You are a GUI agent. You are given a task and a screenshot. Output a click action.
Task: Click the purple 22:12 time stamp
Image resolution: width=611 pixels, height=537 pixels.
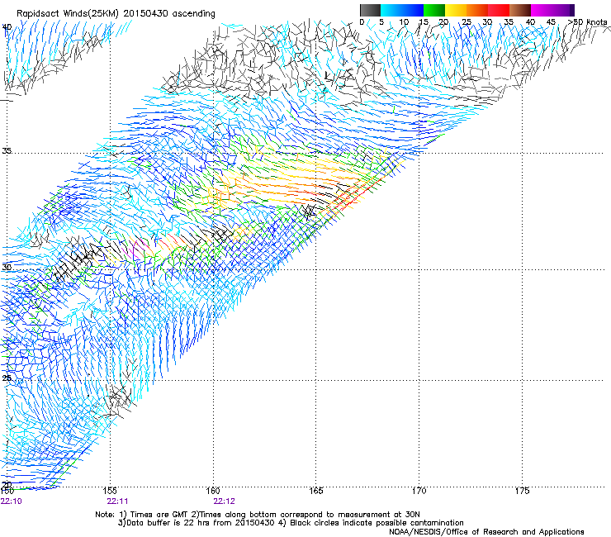pyautogui.click(x=224, y=501)
